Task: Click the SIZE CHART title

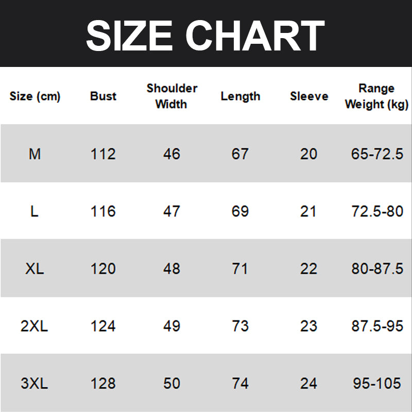Action: point(205,35)
